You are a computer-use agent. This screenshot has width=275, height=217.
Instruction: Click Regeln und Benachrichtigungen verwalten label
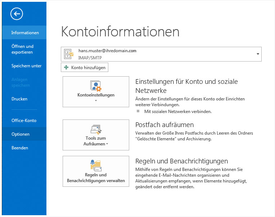[96, 177]
